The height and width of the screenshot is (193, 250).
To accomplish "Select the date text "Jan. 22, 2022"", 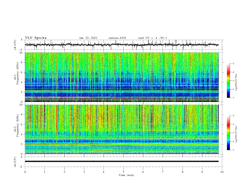I will click(88, 38).
